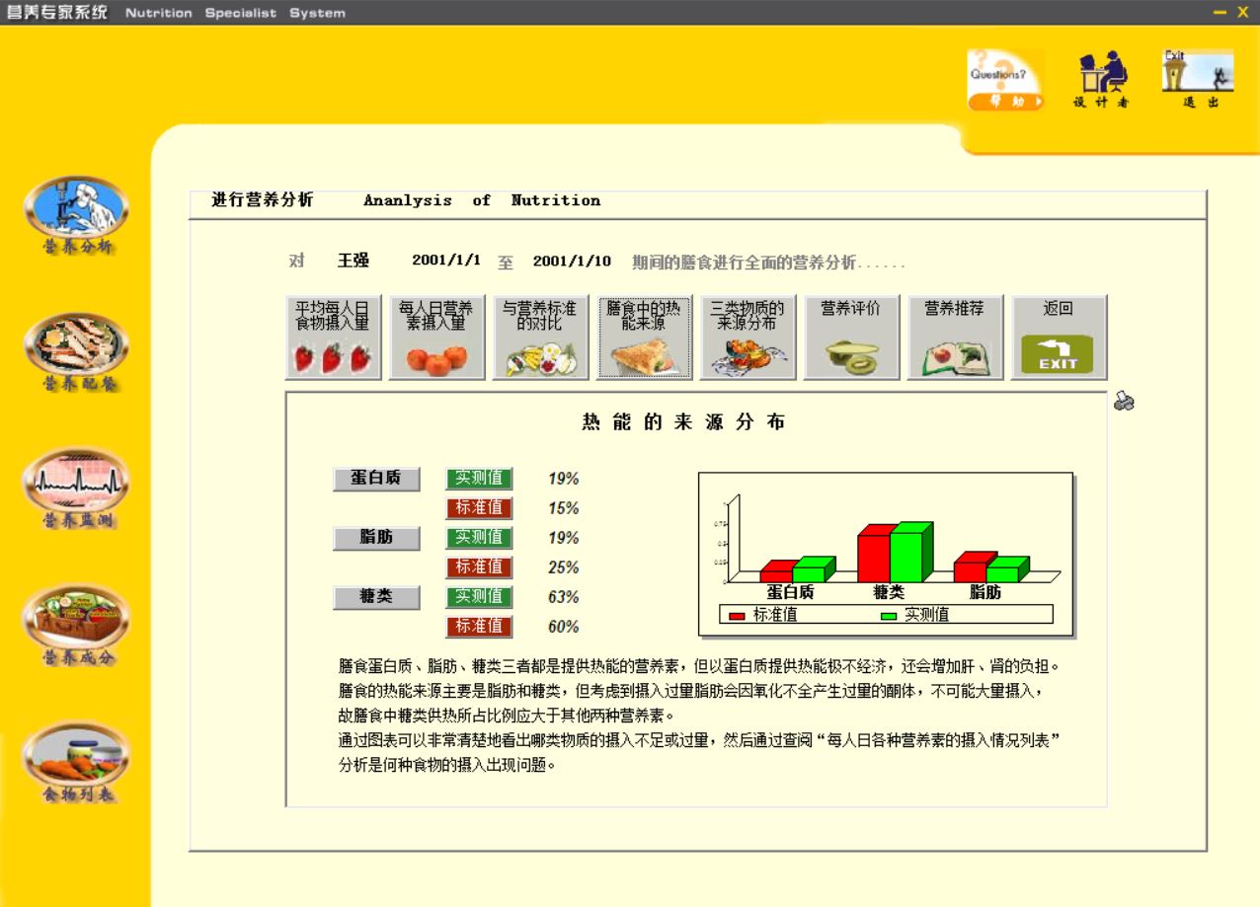Switch to 平均每人日食物摄入量 tab
The height and width of the screenshot is (907, 1260).
[x=333, y=338]
